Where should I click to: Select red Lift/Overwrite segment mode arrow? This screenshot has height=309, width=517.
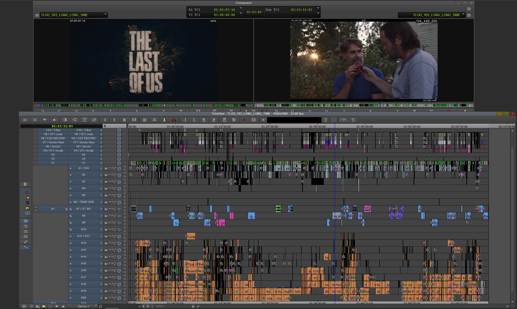[x=27, y=192]
